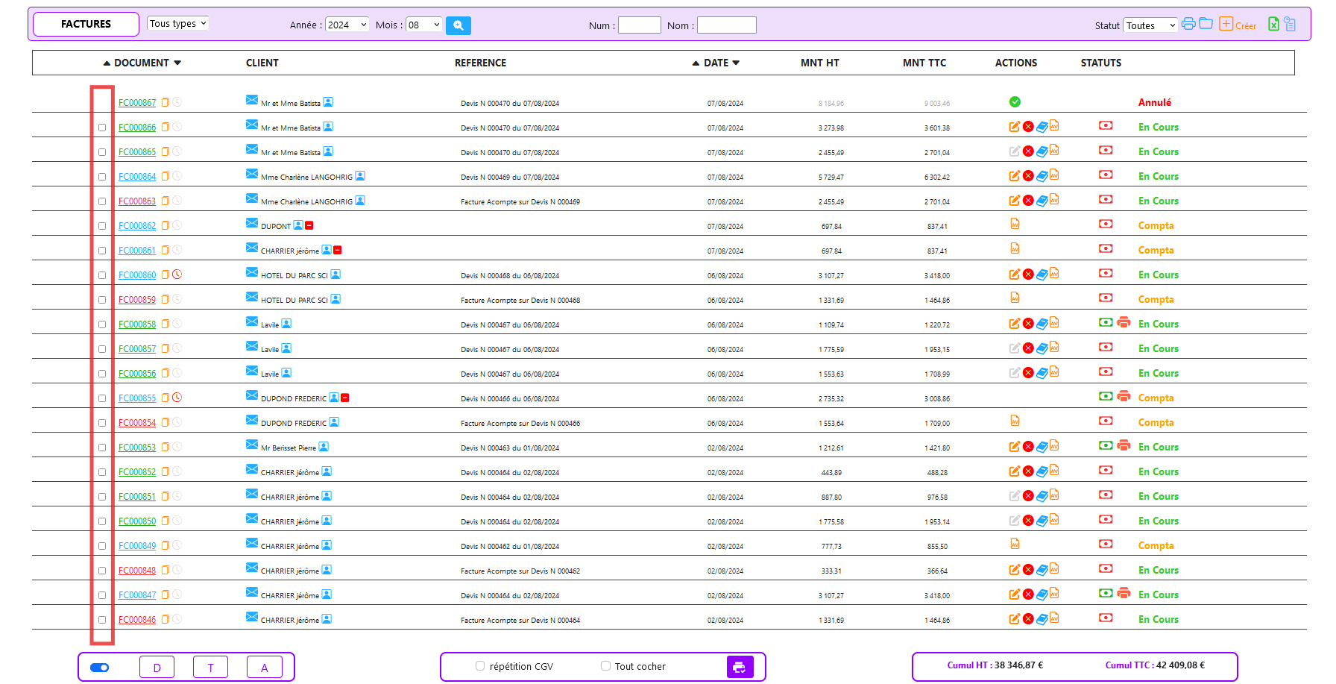1336x684 pixels.
Task: Click reference 'Facture Acompte sur Devis N 000464'
Action: click(520, 620)
